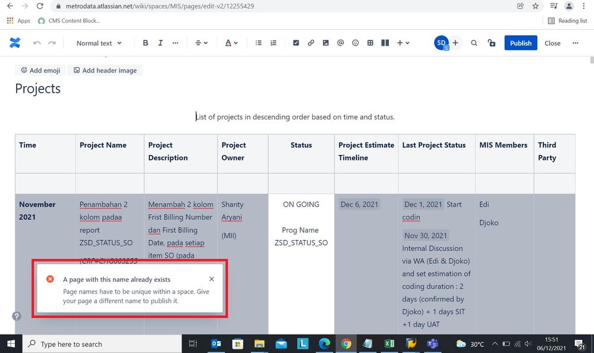Image resolution: width=594 pixels, height=353 pixels.
Task: Insert a table
Action: coord(370,43)
